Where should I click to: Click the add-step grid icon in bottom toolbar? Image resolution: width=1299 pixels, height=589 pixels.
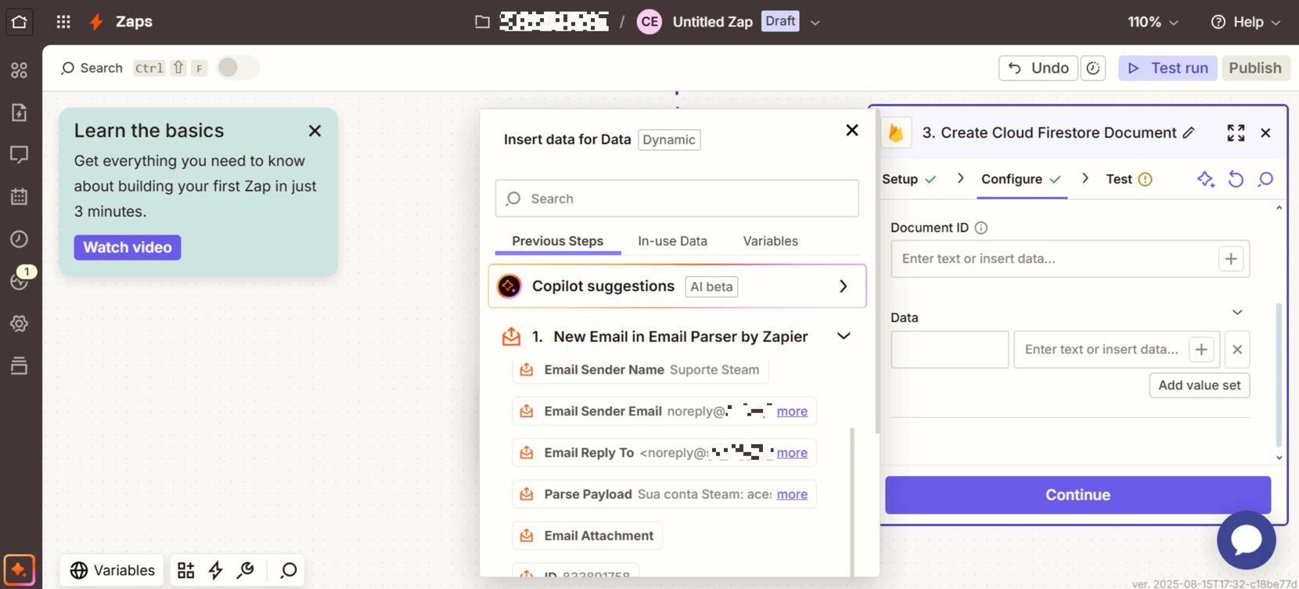pos(185,570)
